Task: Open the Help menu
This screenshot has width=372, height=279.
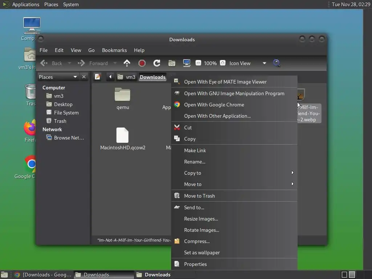Action: (139, 50)
